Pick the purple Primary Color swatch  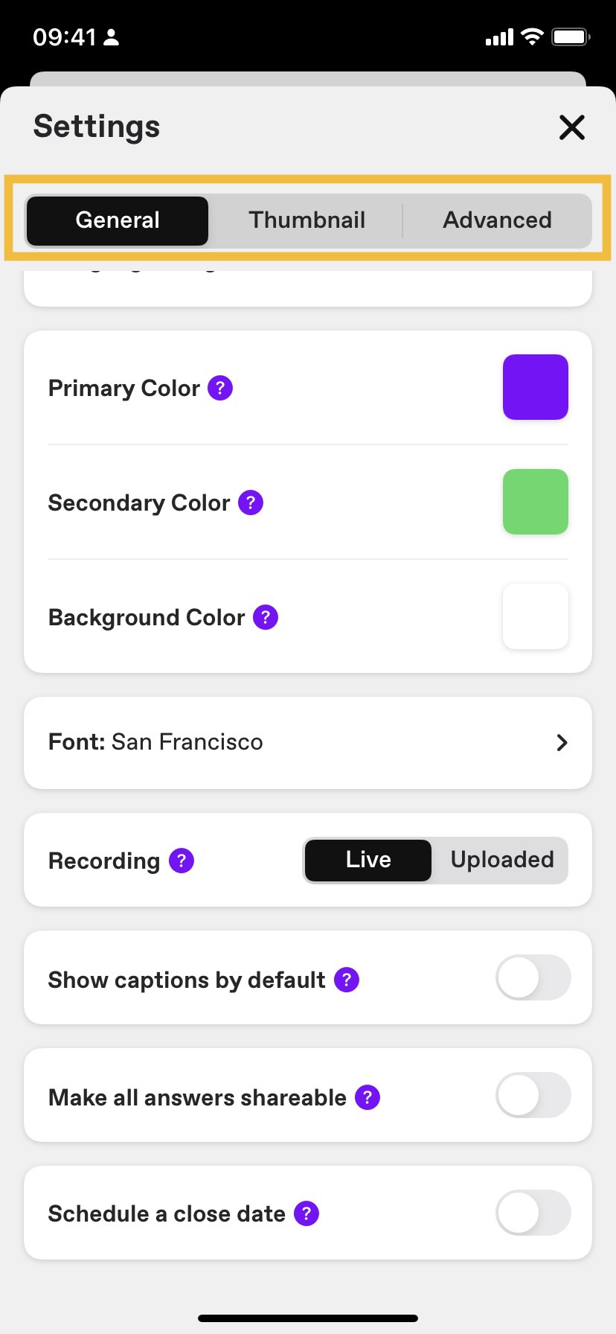(536, 387)
